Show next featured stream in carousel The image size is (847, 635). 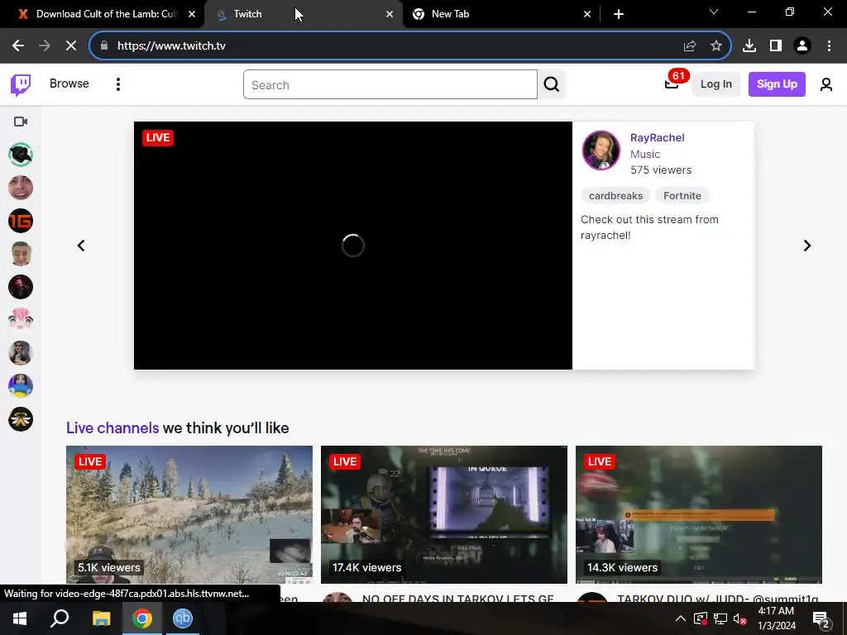click(x=807, y=246)
